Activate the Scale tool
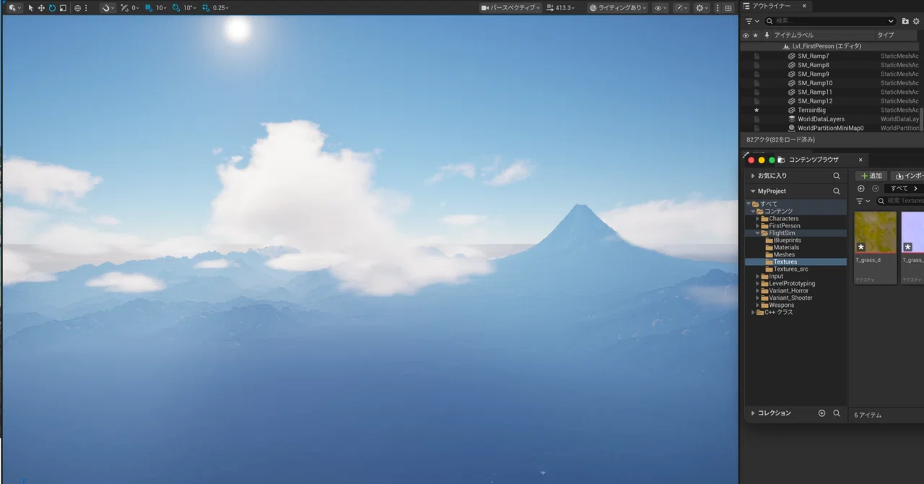This screenshot has height=484, width=924. pyautogui.click(x=63, y=7)
